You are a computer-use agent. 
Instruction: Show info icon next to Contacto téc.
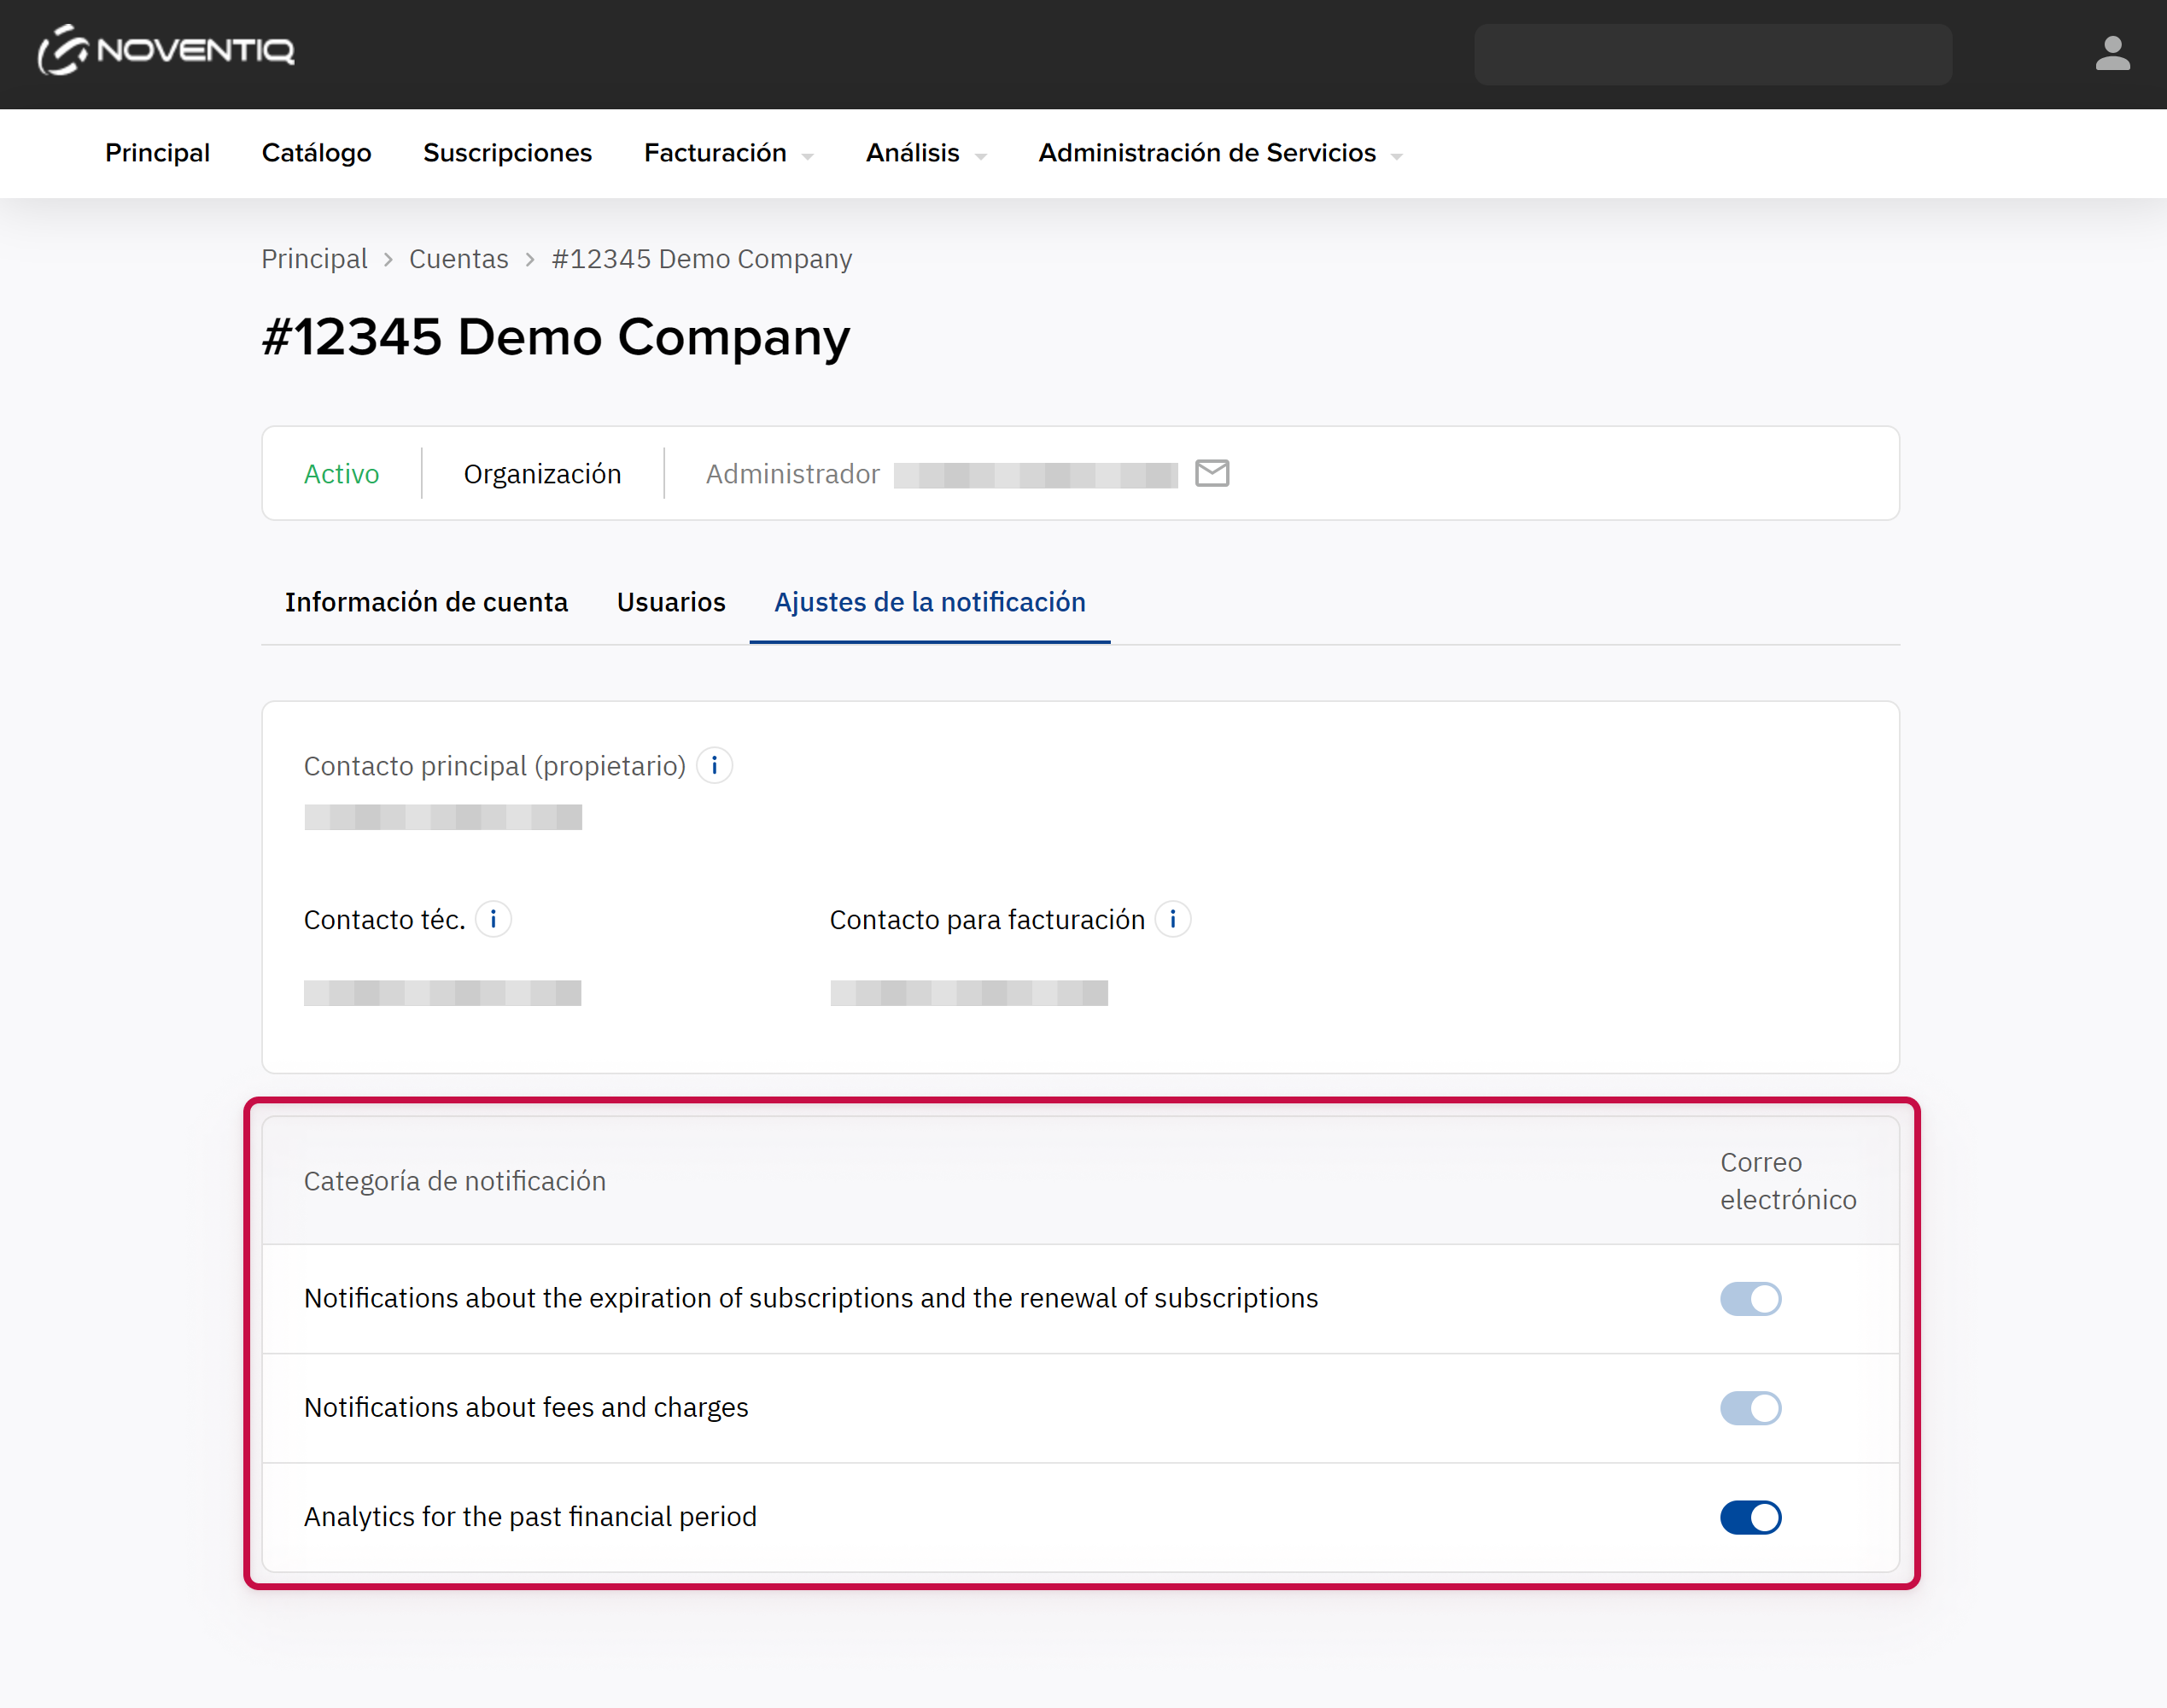493,919
